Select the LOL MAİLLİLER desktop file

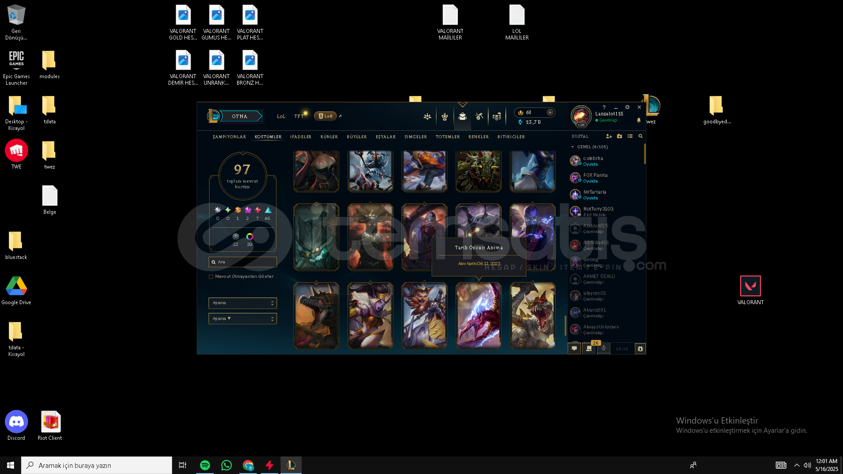tap(517, 22)
